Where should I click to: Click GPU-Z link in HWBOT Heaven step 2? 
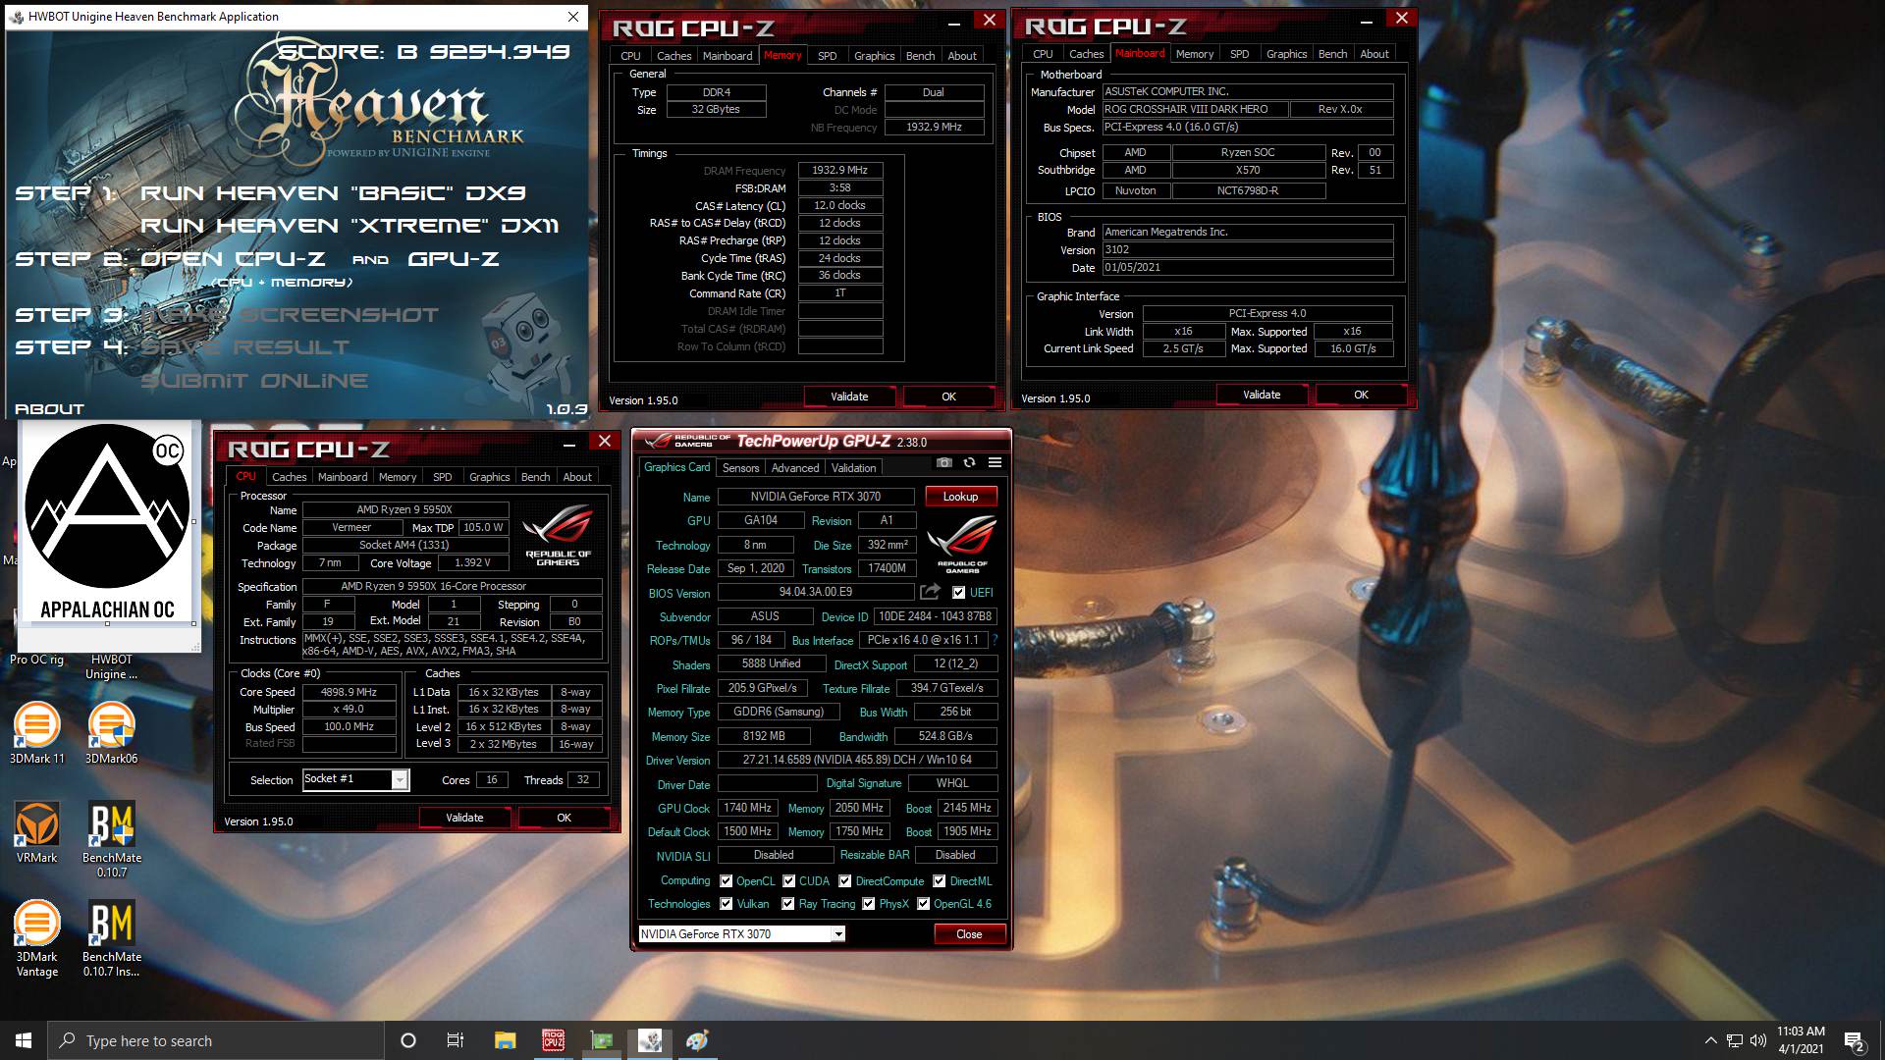pos(454,259)
